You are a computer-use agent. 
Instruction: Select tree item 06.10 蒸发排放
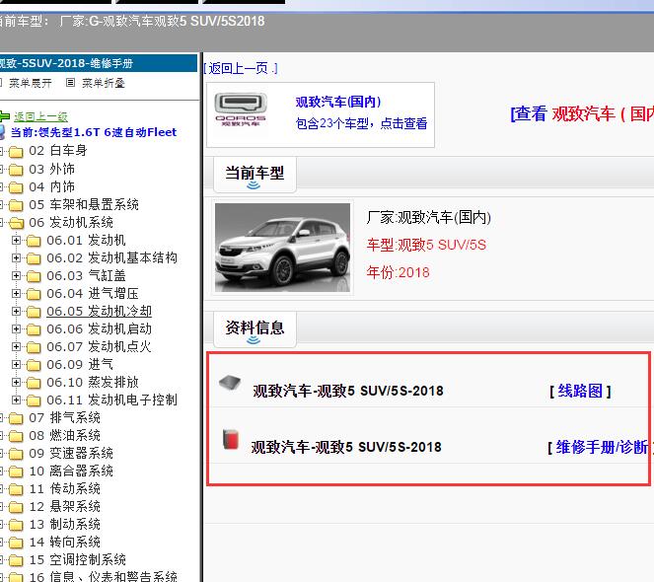pos(93,382)
